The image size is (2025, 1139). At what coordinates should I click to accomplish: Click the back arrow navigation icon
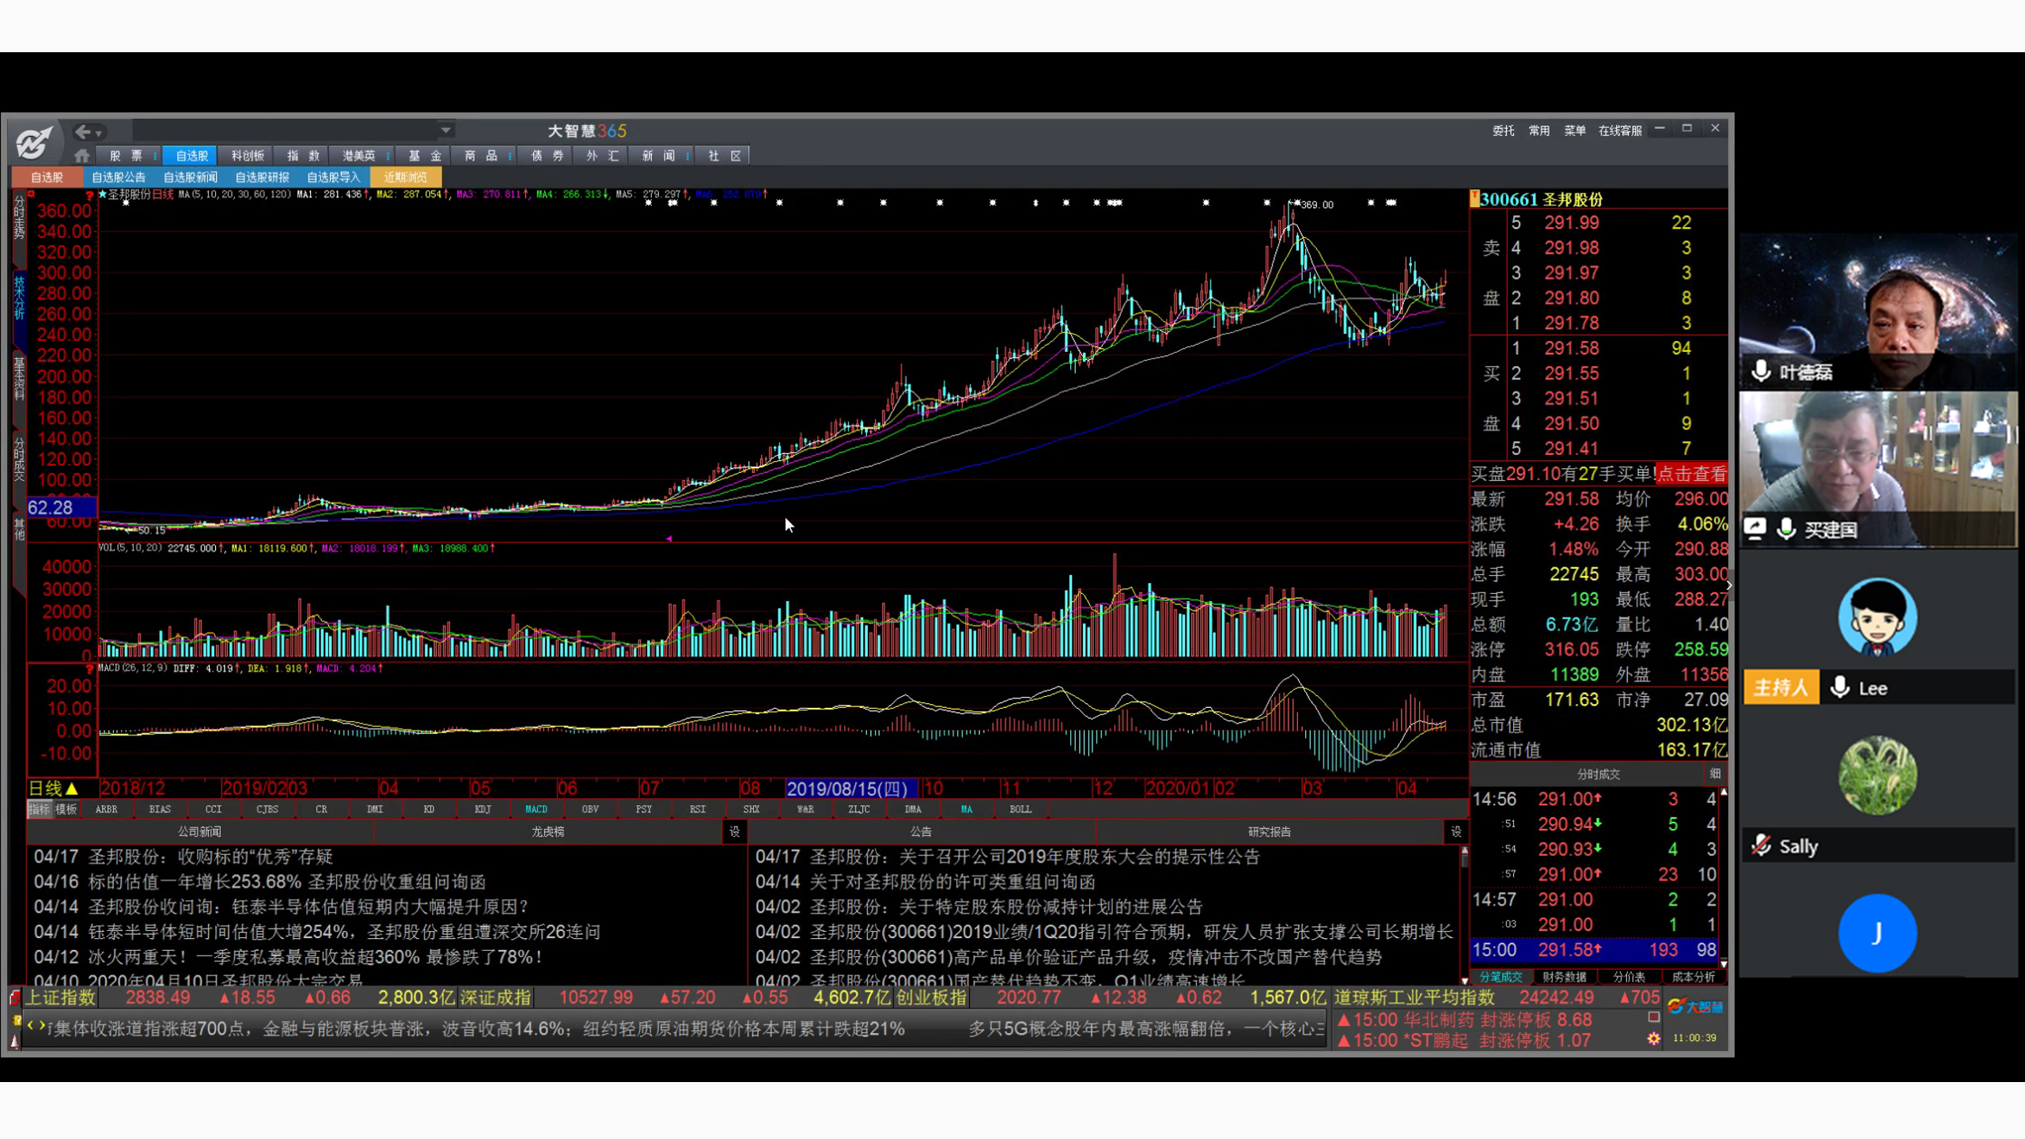click(82, 131)
